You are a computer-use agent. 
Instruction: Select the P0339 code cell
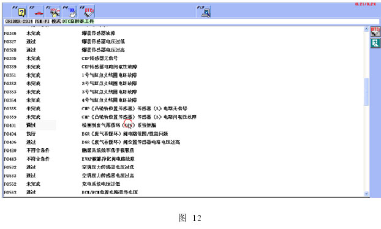click(x=10, y=67)
